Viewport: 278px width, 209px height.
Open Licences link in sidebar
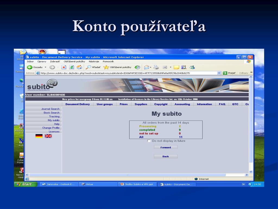click(x=54, y=131)
